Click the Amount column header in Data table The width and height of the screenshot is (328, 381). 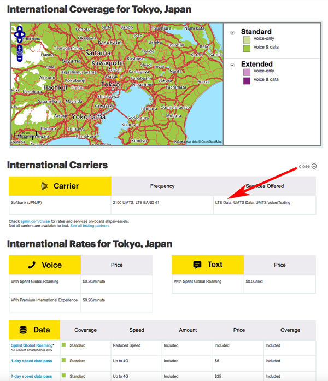(x=188, y=330)
